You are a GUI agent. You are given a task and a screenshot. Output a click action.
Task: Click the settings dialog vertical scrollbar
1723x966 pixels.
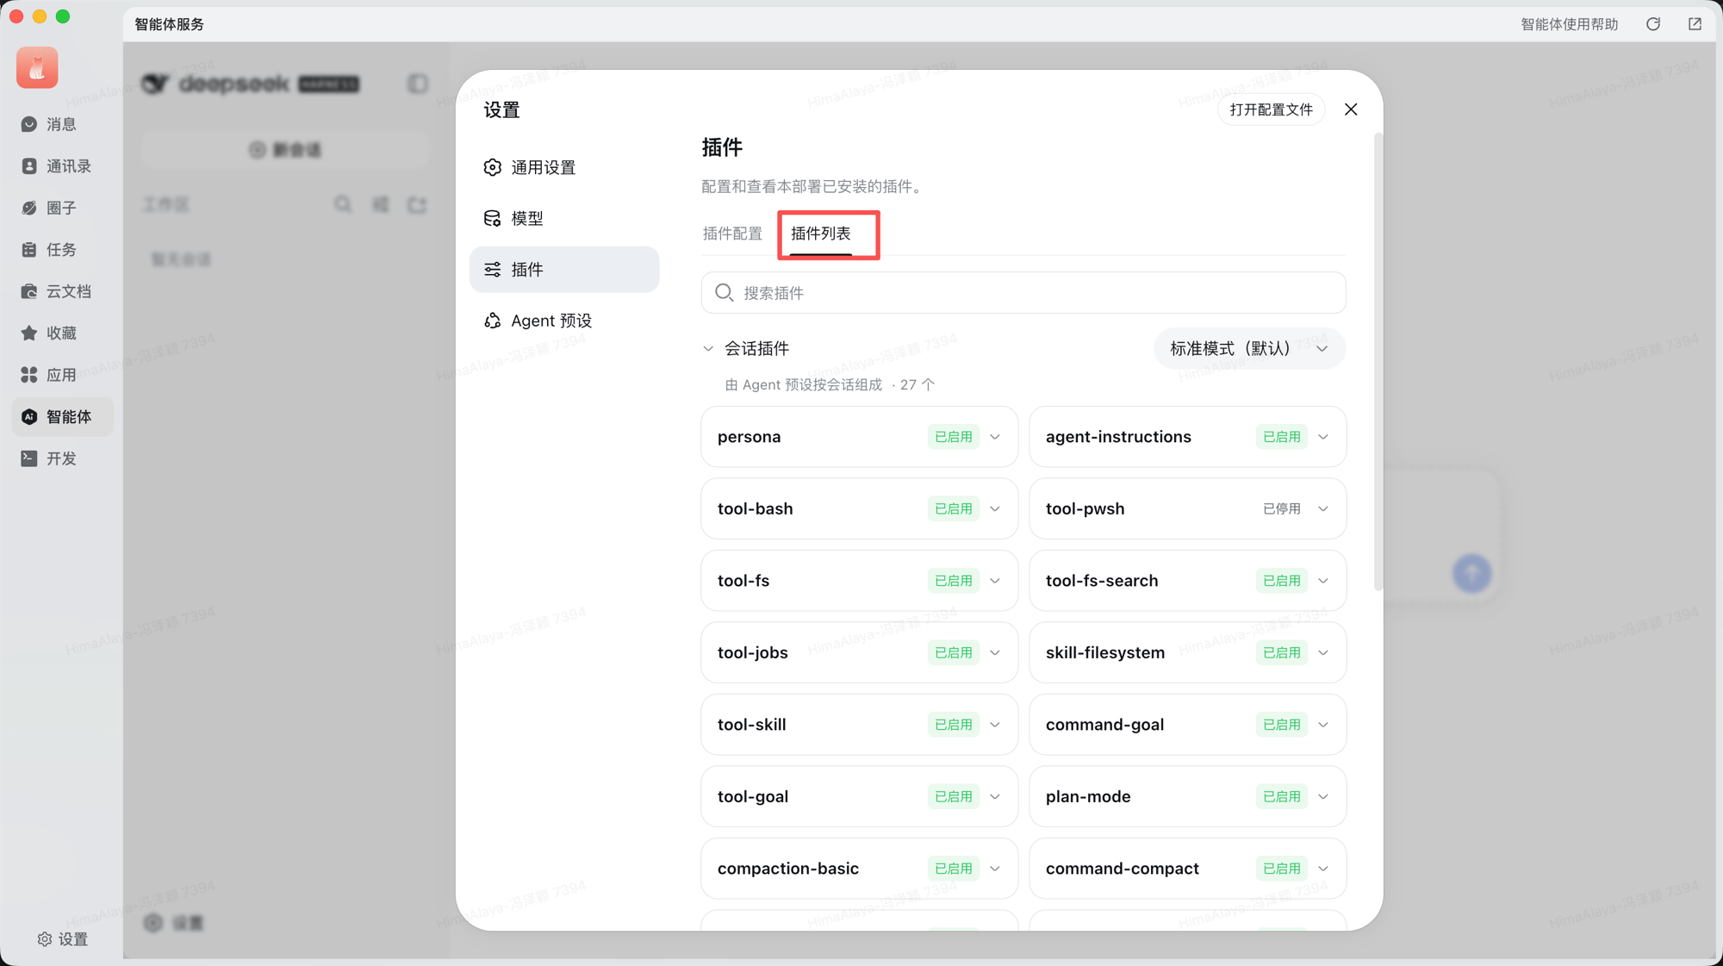pyautogui.click(x=1378, y=362)
